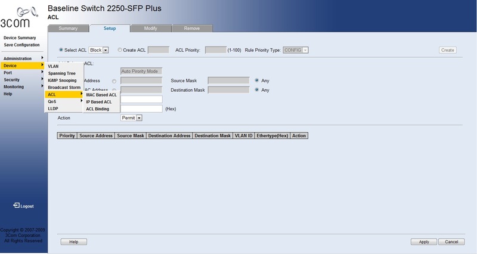Switch to the Modify tab

[151, 28]
